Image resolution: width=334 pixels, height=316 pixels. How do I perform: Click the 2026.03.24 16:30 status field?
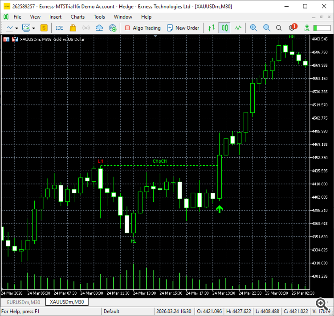coord(174,312)
